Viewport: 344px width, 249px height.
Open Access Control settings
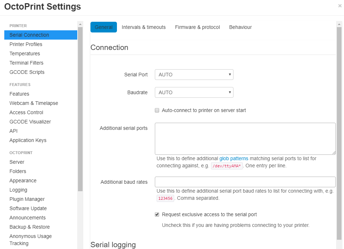[x=26, y=112]
